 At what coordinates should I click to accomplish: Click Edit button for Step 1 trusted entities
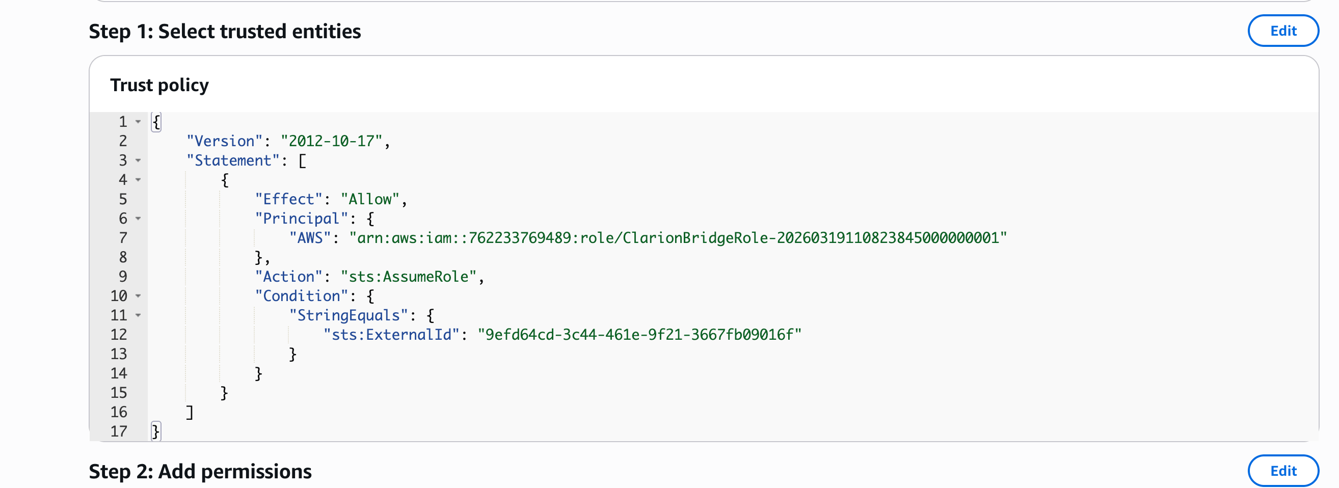pyautogui.click(x=1283, y=31)
